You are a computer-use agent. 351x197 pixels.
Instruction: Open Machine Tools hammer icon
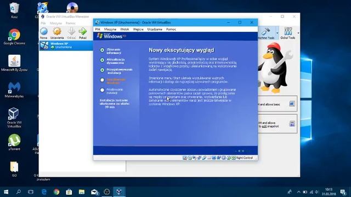coord(266,31)
